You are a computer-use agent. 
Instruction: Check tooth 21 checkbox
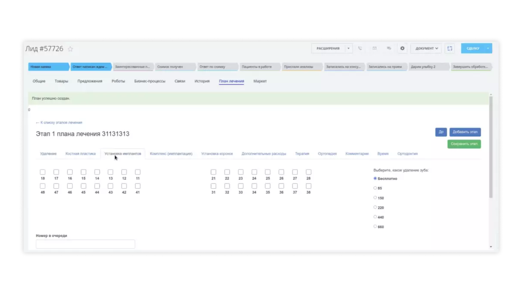(x=213, y=172)
